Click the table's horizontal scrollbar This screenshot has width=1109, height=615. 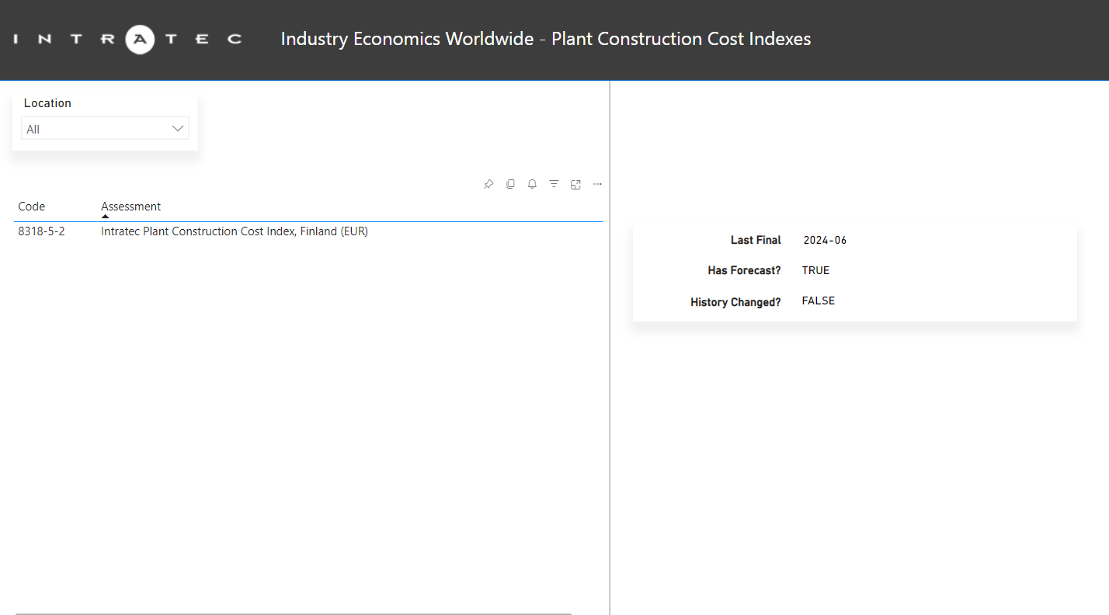(294, 613)
